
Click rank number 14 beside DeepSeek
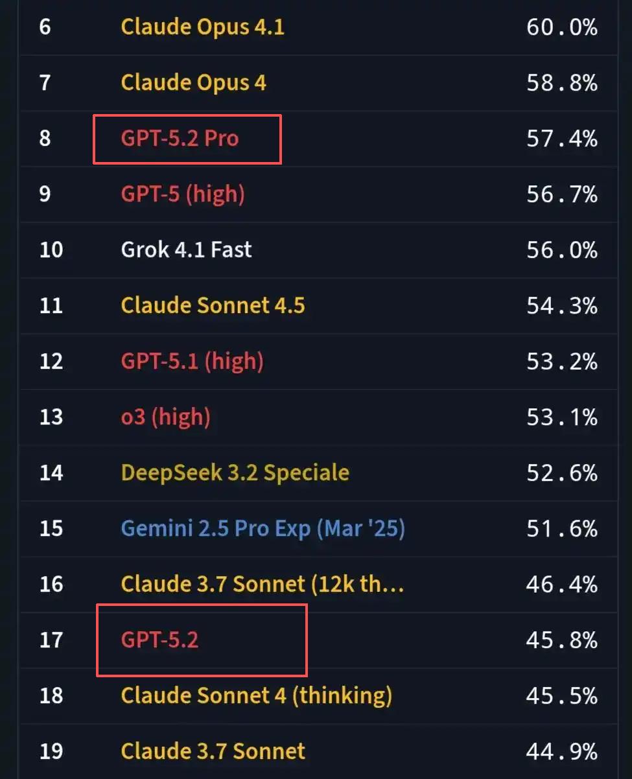pyautogui.click(x=51, y=473)
